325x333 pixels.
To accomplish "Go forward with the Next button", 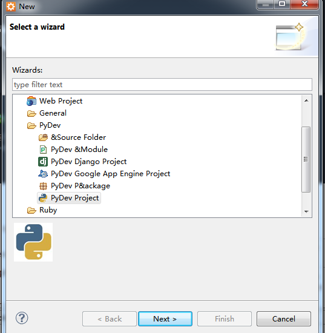I will tap(165, 318).
